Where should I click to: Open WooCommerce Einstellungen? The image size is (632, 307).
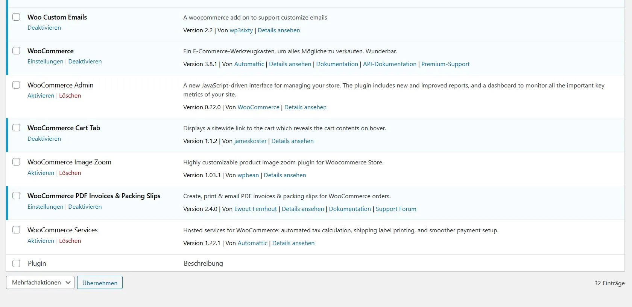[x=45, y=62]
